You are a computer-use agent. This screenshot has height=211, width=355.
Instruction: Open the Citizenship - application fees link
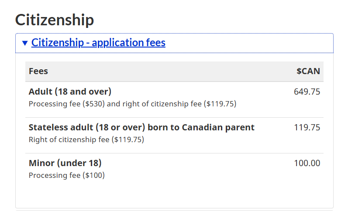[x=98, y=43]
